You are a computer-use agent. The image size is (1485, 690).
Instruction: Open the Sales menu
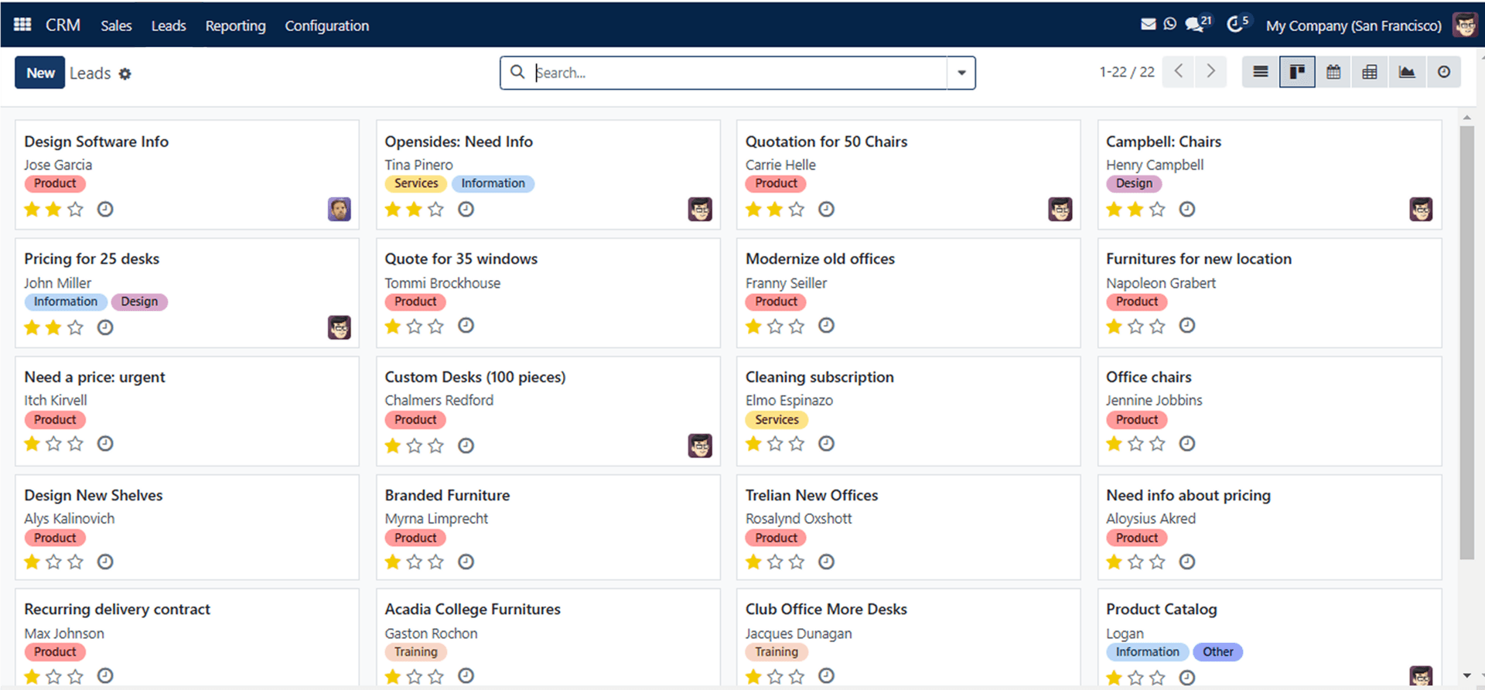pyautogui.click(x=116, y=26)
